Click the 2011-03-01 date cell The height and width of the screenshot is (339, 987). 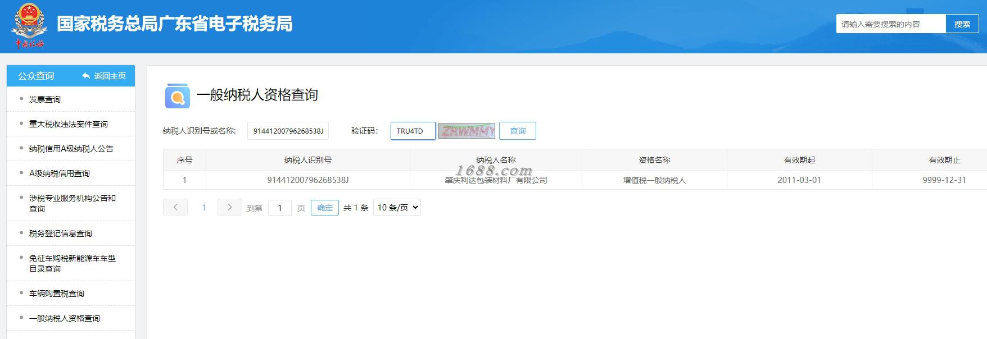tap(799, 180)
